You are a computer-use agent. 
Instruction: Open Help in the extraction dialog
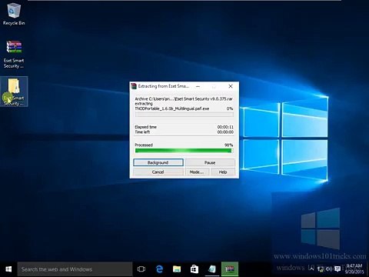coord(223,172)
